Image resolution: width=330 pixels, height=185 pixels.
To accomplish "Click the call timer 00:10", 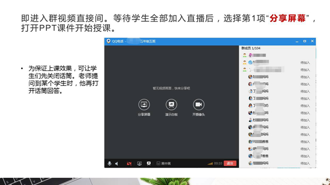I will (x=218, y=163).
